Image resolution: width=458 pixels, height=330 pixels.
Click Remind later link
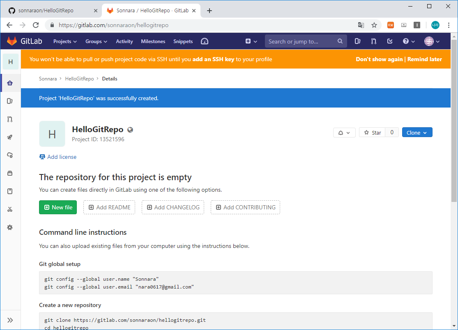click(x=425, y=59)
